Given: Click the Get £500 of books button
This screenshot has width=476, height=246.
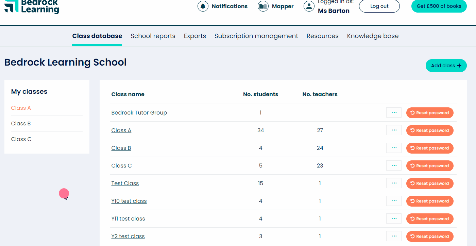Looking at the screenshot, I should point(439,6).
